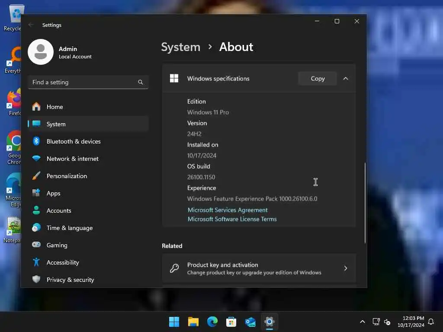Open Bluetooth & devices settings

[88, 141]
